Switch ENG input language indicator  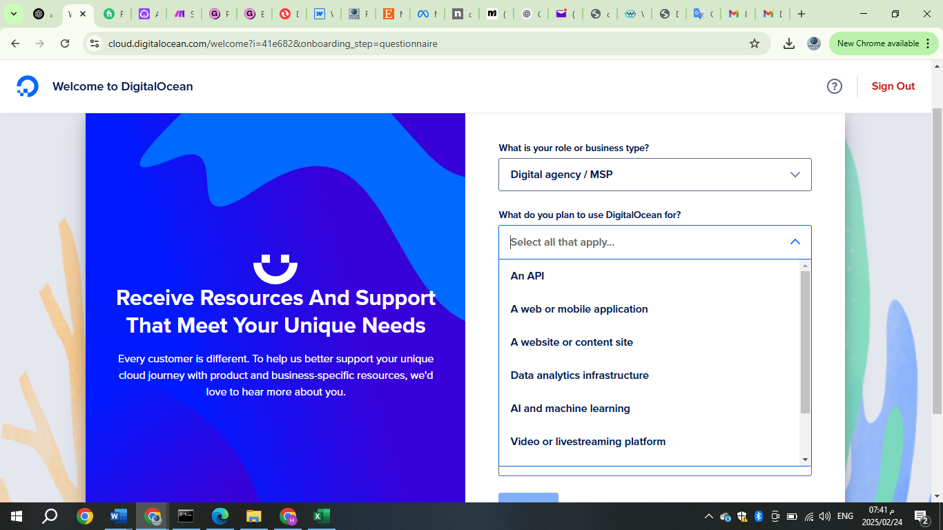pos(845,516)
